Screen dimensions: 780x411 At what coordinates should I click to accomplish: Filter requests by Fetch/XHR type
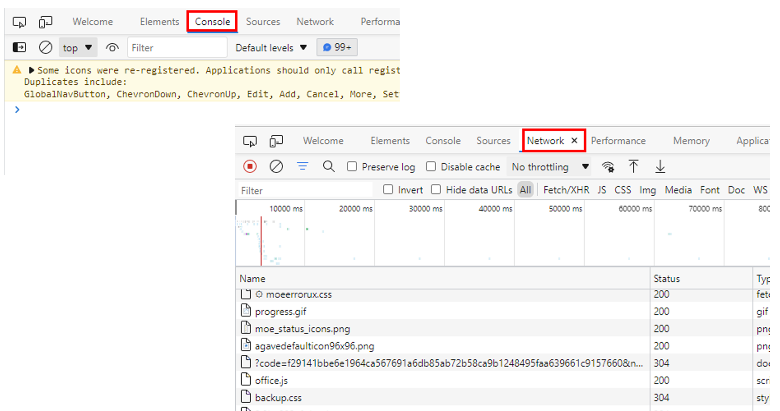(566, 190)
